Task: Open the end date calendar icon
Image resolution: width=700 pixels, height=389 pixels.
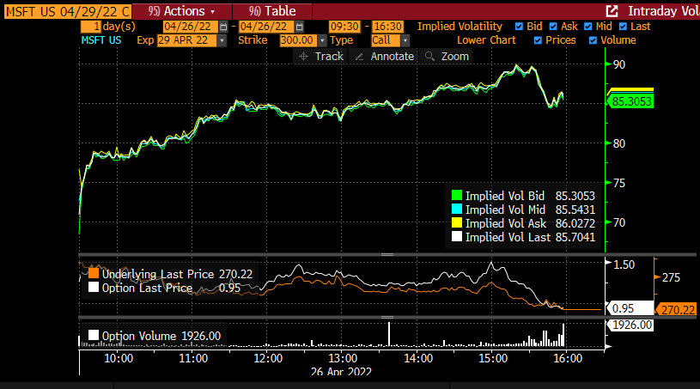Action: (300, 27)
